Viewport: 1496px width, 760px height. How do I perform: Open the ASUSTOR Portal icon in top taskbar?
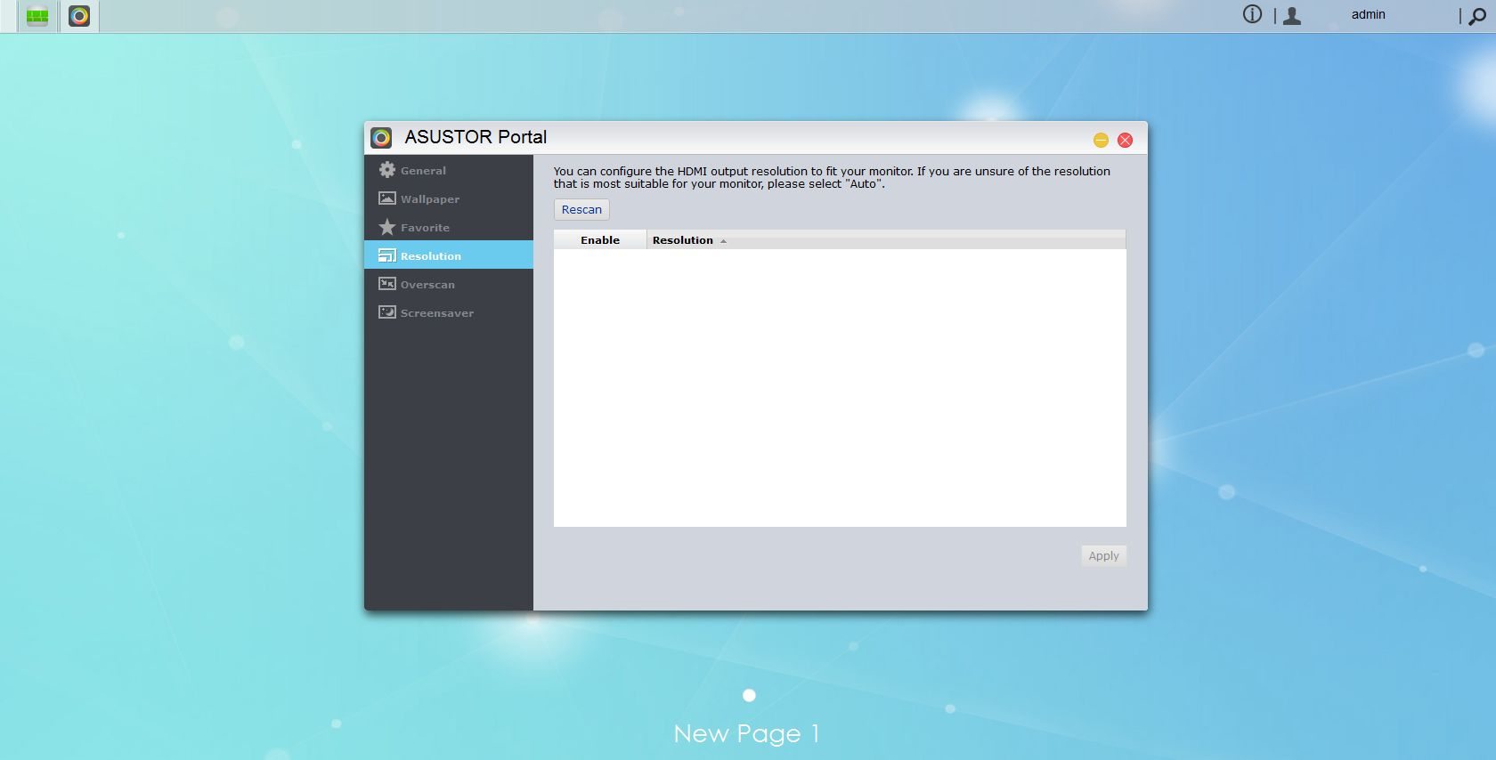pyautogui.click(x=79, y=16)
